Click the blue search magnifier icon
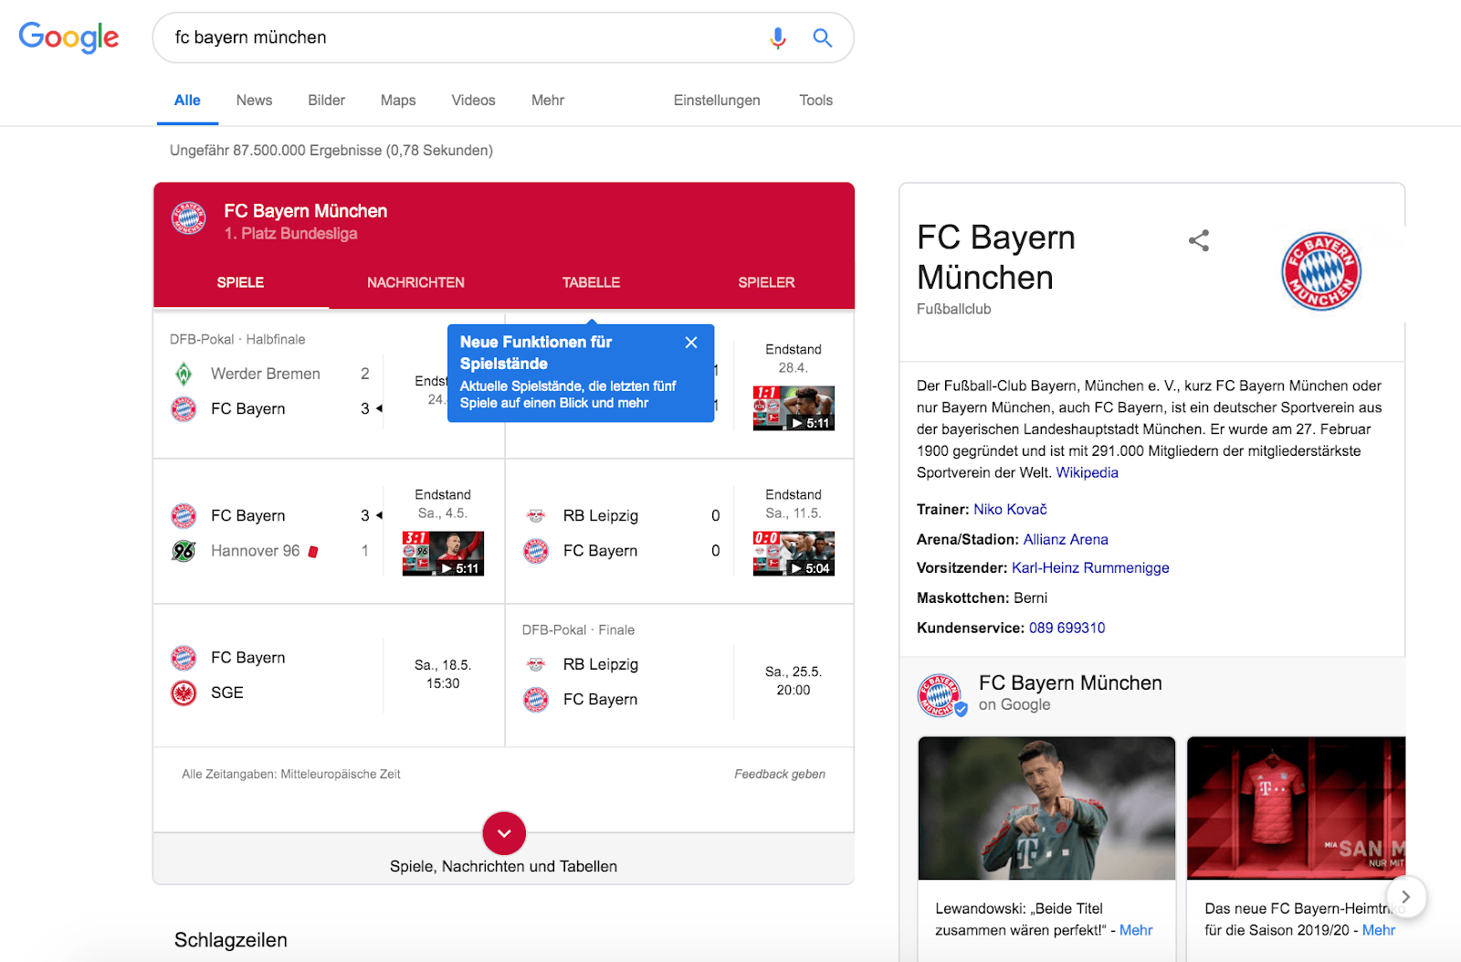1461x962 pixels. pos(823,37)
